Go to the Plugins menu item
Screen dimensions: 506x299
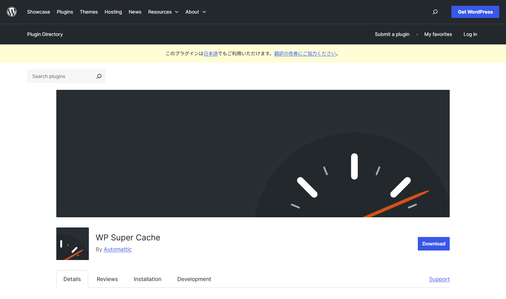[x=65, y=12]
